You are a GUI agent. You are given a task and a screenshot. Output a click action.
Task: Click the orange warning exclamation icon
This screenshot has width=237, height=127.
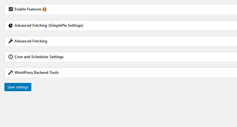tap(44, 9)
